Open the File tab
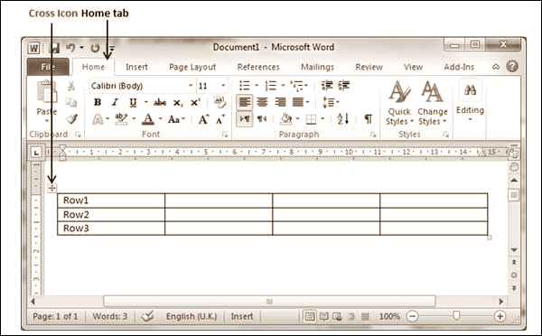 48,67
